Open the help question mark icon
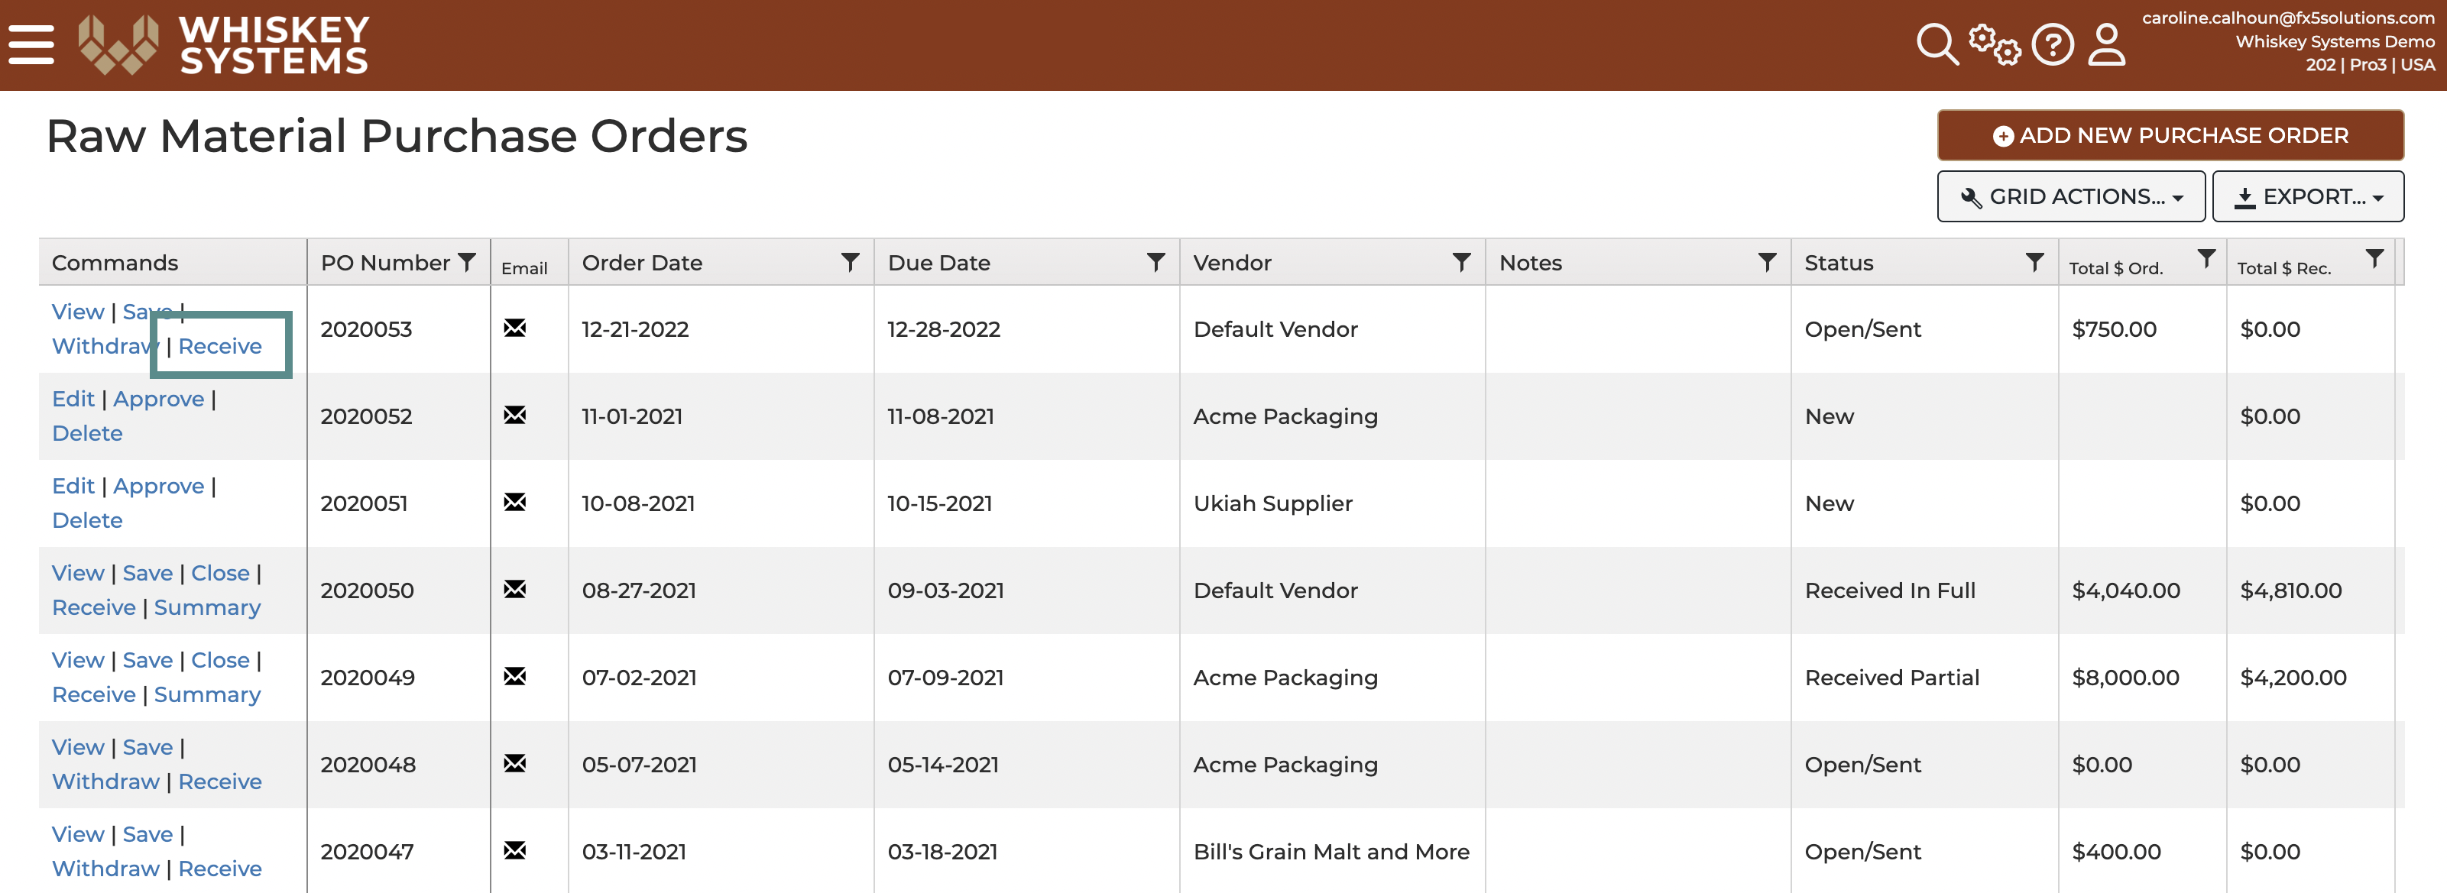The height and width of the screenshot is (893, 2447). coord(2053,44)
